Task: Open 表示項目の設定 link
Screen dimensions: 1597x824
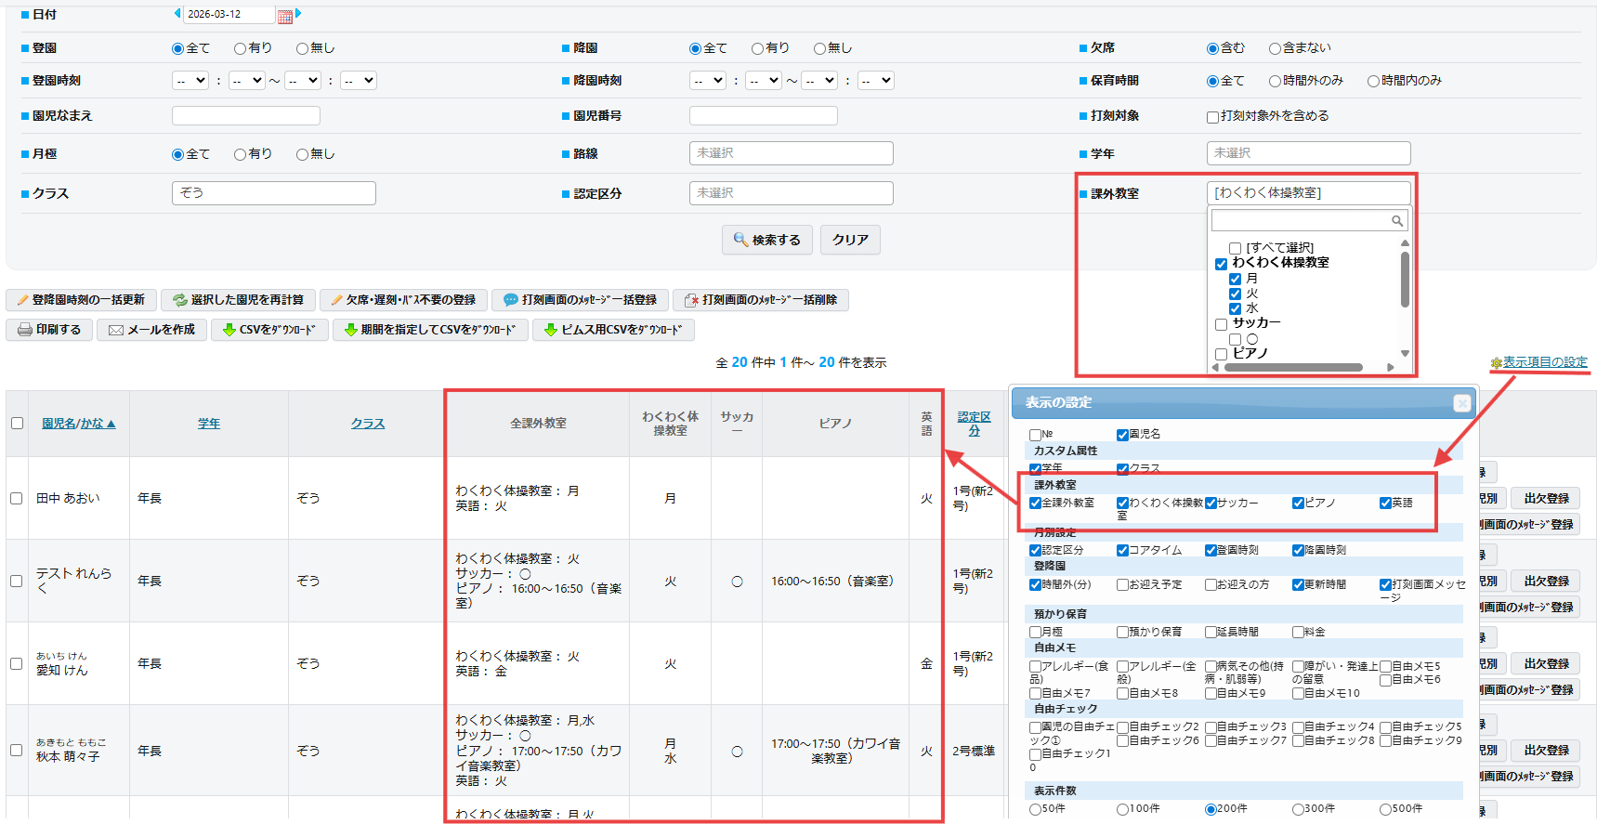Action: pos(1545,362)
